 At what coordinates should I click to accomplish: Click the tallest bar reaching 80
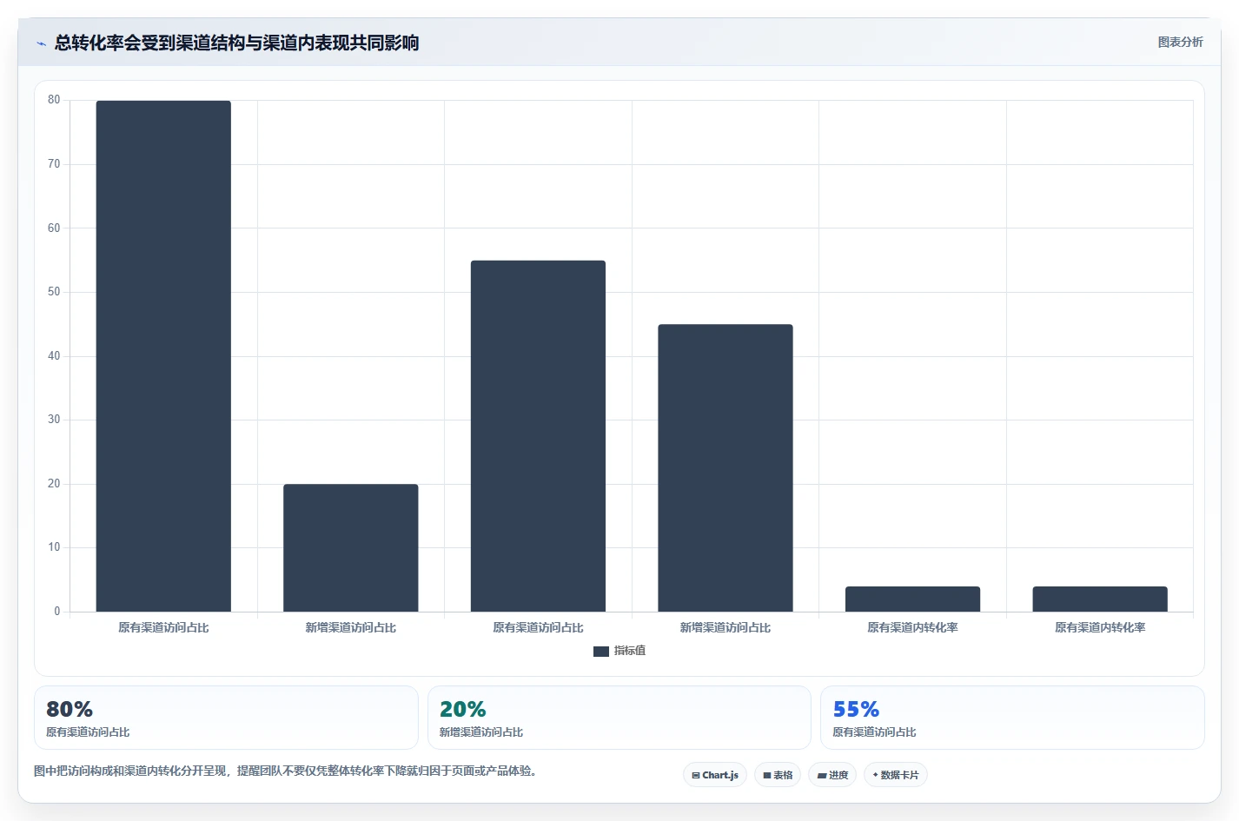[x=163, y=356]
